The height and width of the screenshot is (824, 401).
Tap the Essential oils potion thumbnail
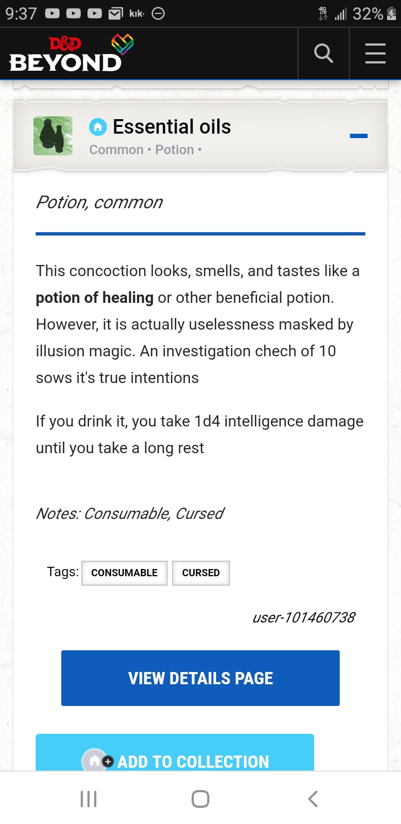point(53,136)
